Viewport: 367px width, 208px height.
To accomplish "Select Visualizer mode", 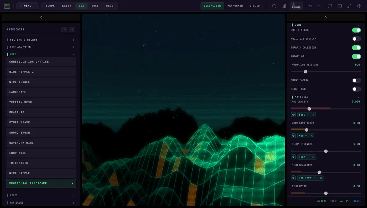I will point(212,6).
